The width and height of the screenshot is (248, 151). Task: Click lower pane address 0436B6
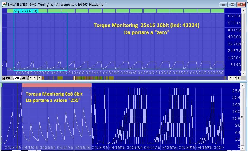135,148
